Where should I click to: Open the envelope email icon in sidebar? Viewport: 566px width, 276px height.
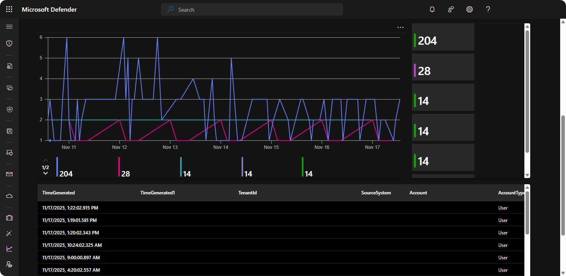click(x=9, y=174)
